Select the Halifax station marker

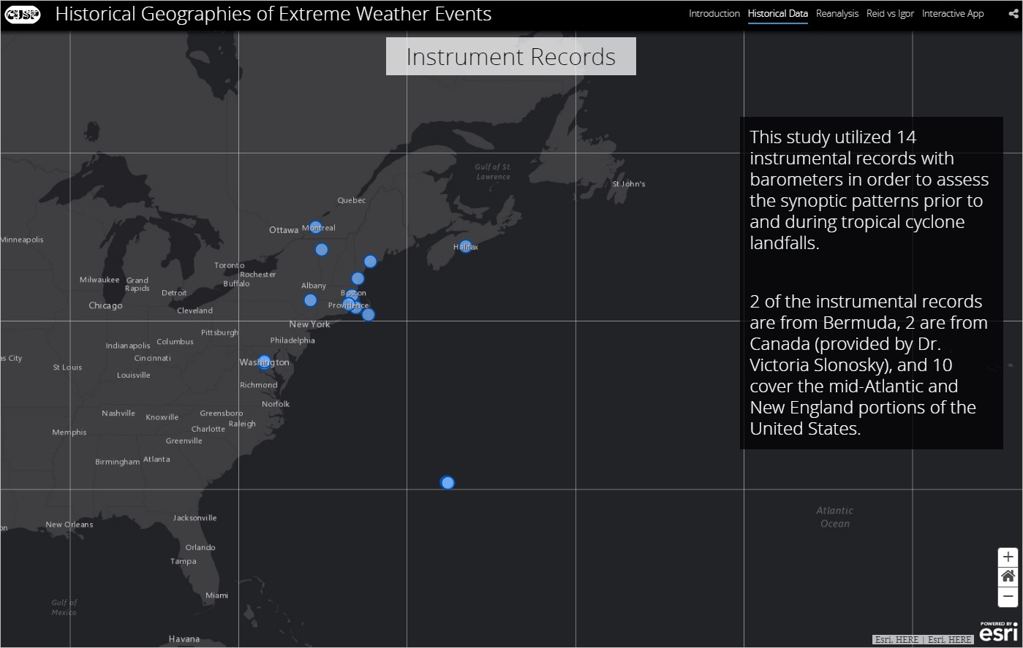466,247
